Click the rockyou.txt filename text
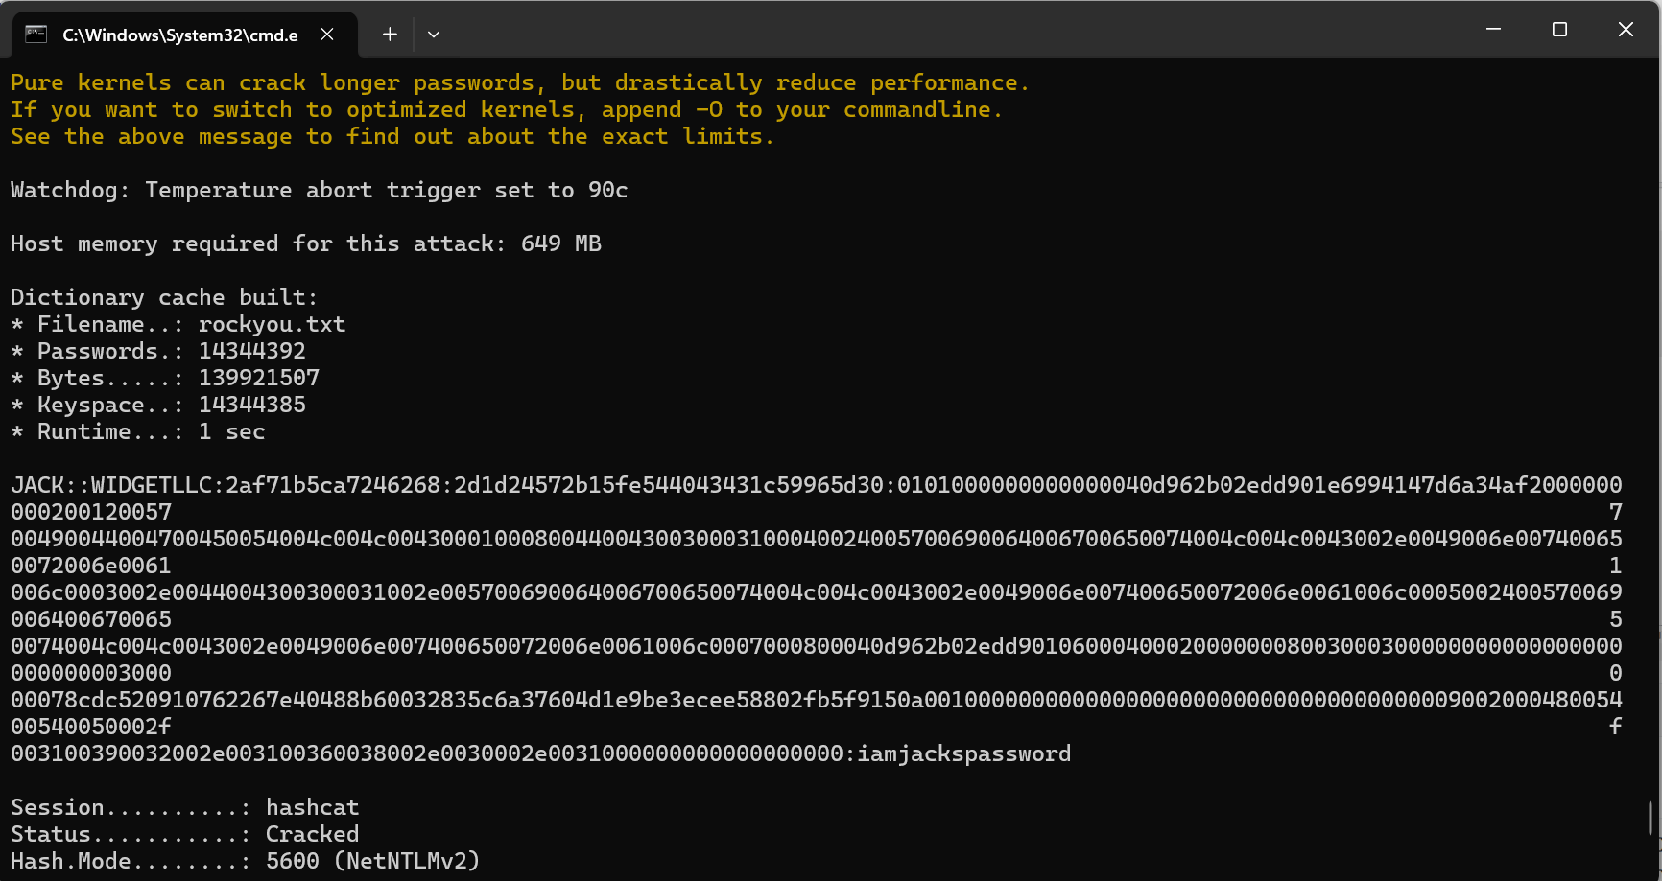Screen dimensions: 1662x881 point(272,324)
